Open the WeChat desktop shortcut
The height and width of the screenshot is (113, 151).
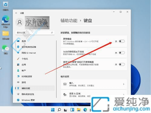(x=6, y=49)
